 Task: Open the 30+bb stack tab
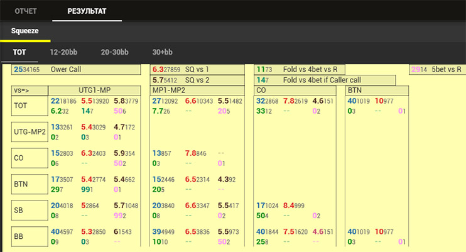(x=162, y=52)
